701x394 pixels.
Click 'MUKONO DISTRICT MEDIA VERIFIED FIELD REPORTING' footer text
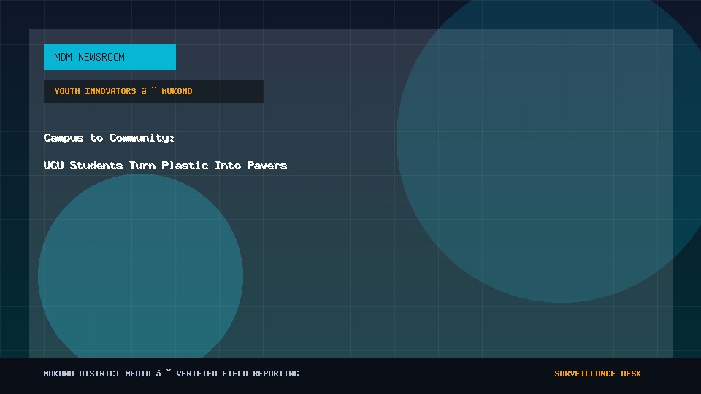pyautogui.click(x=171, y=374)
